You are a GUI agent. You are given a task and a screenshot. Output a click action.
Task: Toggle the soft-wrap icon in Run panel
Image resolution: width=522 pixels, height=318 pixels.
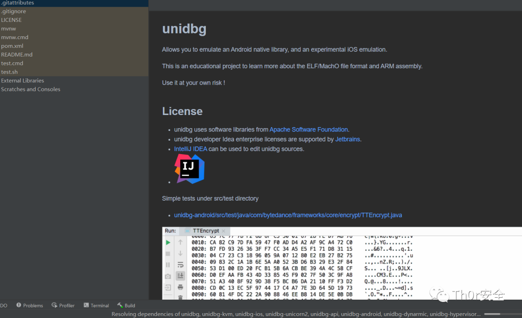point(180,265)
